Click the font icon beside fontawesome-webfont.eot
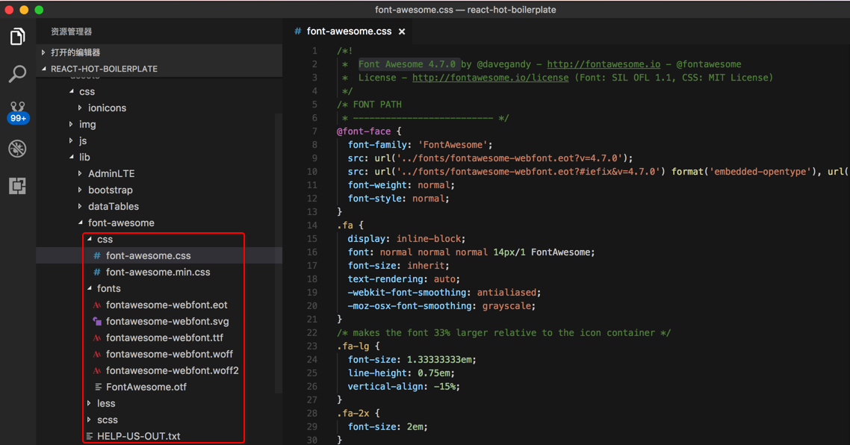Viewport: 850px width, 445px height. [x=97, y=305]
